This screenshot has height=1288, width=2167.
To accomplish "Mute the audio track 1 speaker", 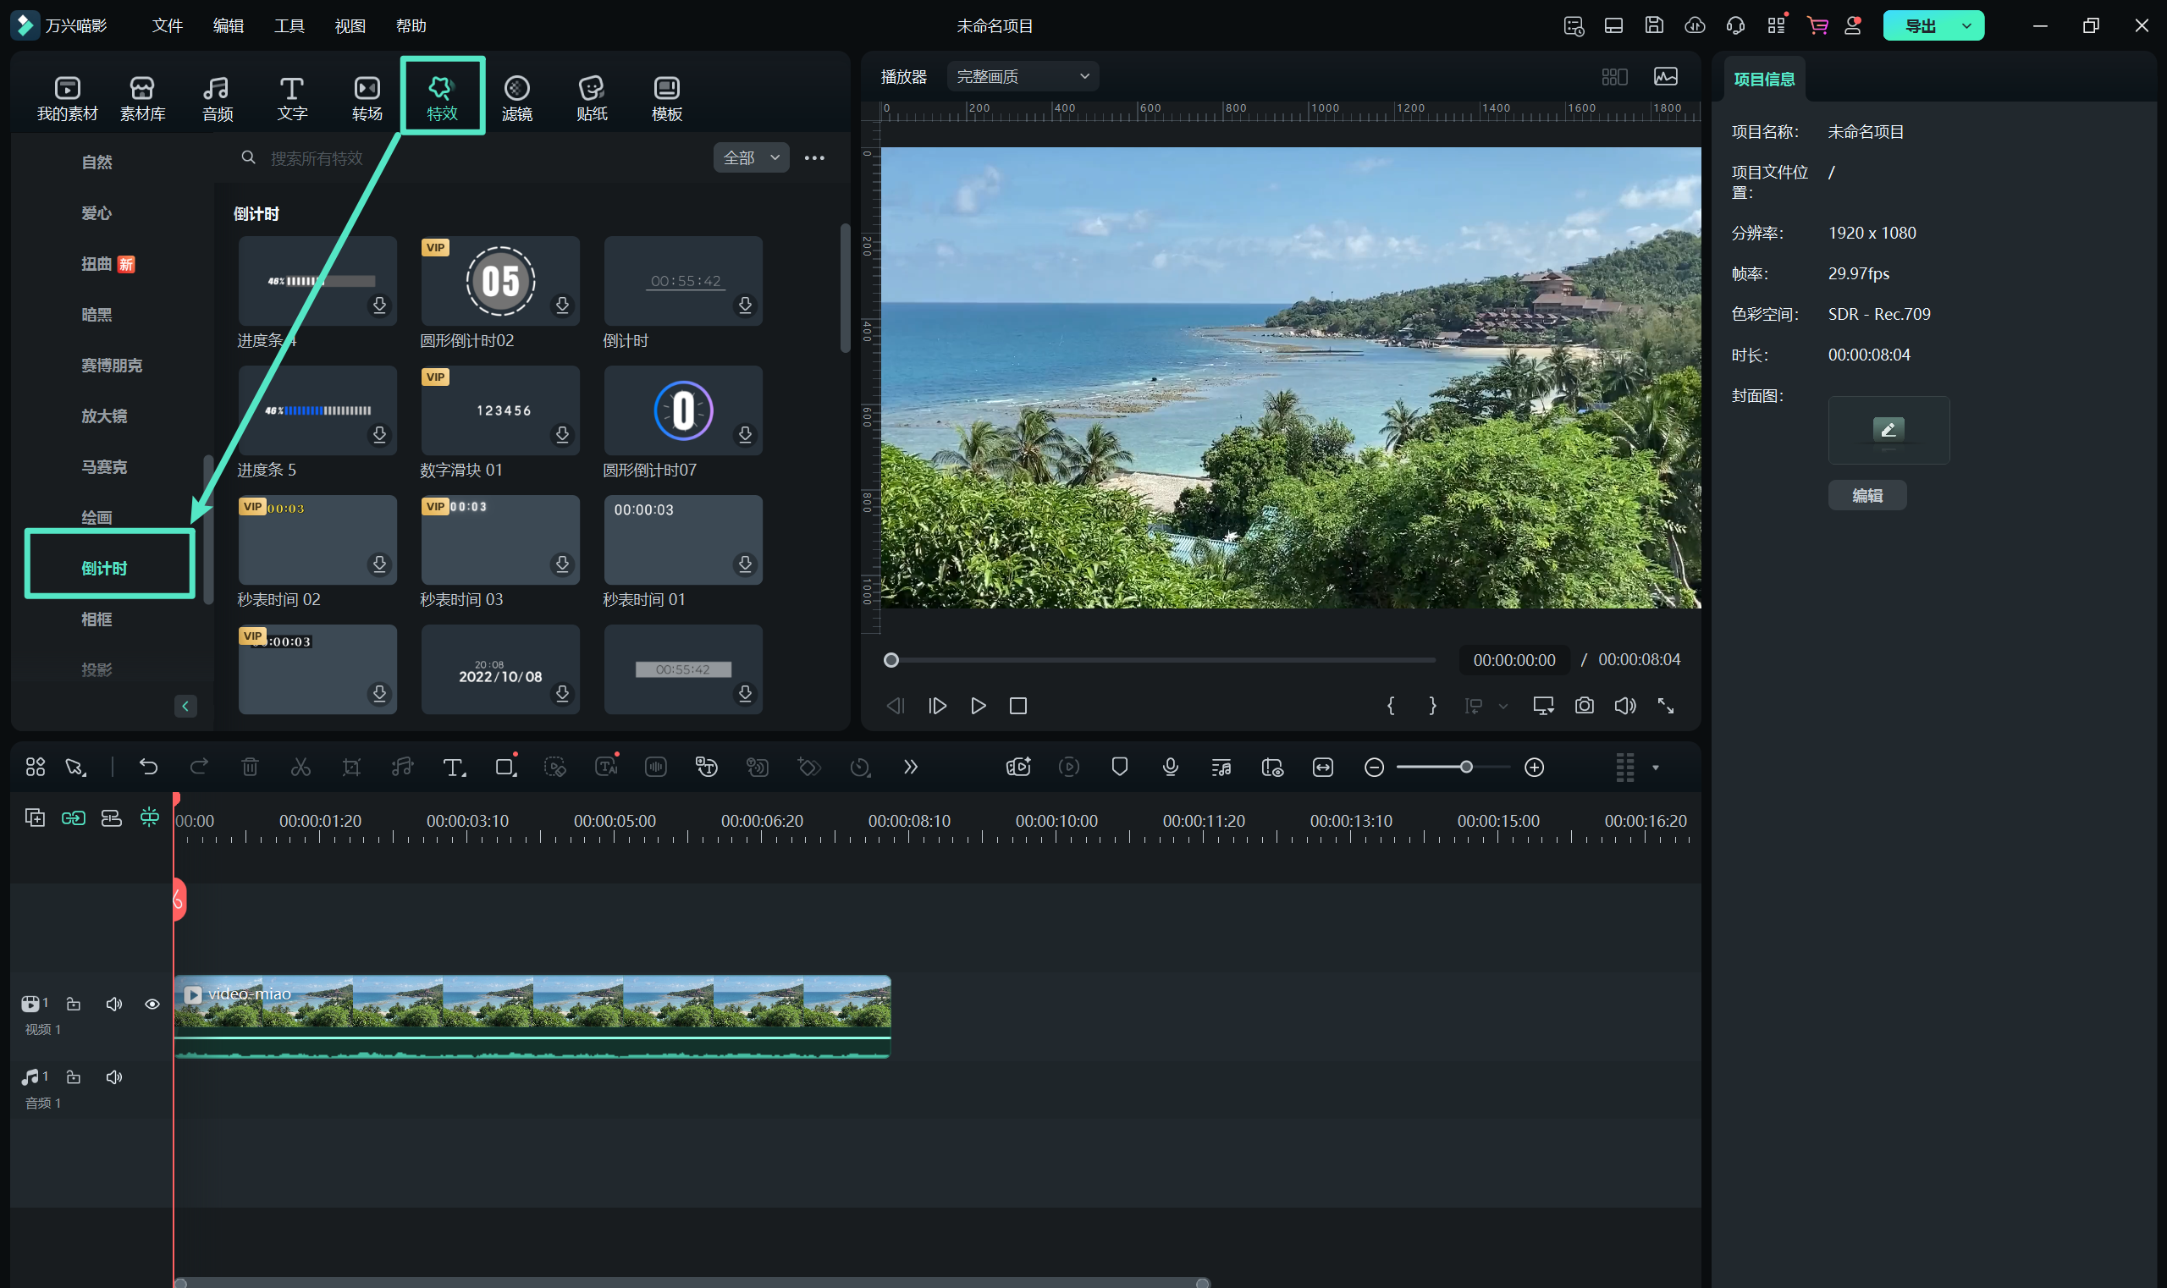I will pos(113,1077).
